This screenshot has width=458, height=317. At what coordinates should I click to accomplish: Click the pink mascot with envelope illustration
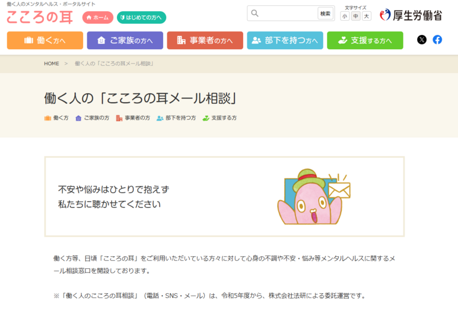pos(314,196)
